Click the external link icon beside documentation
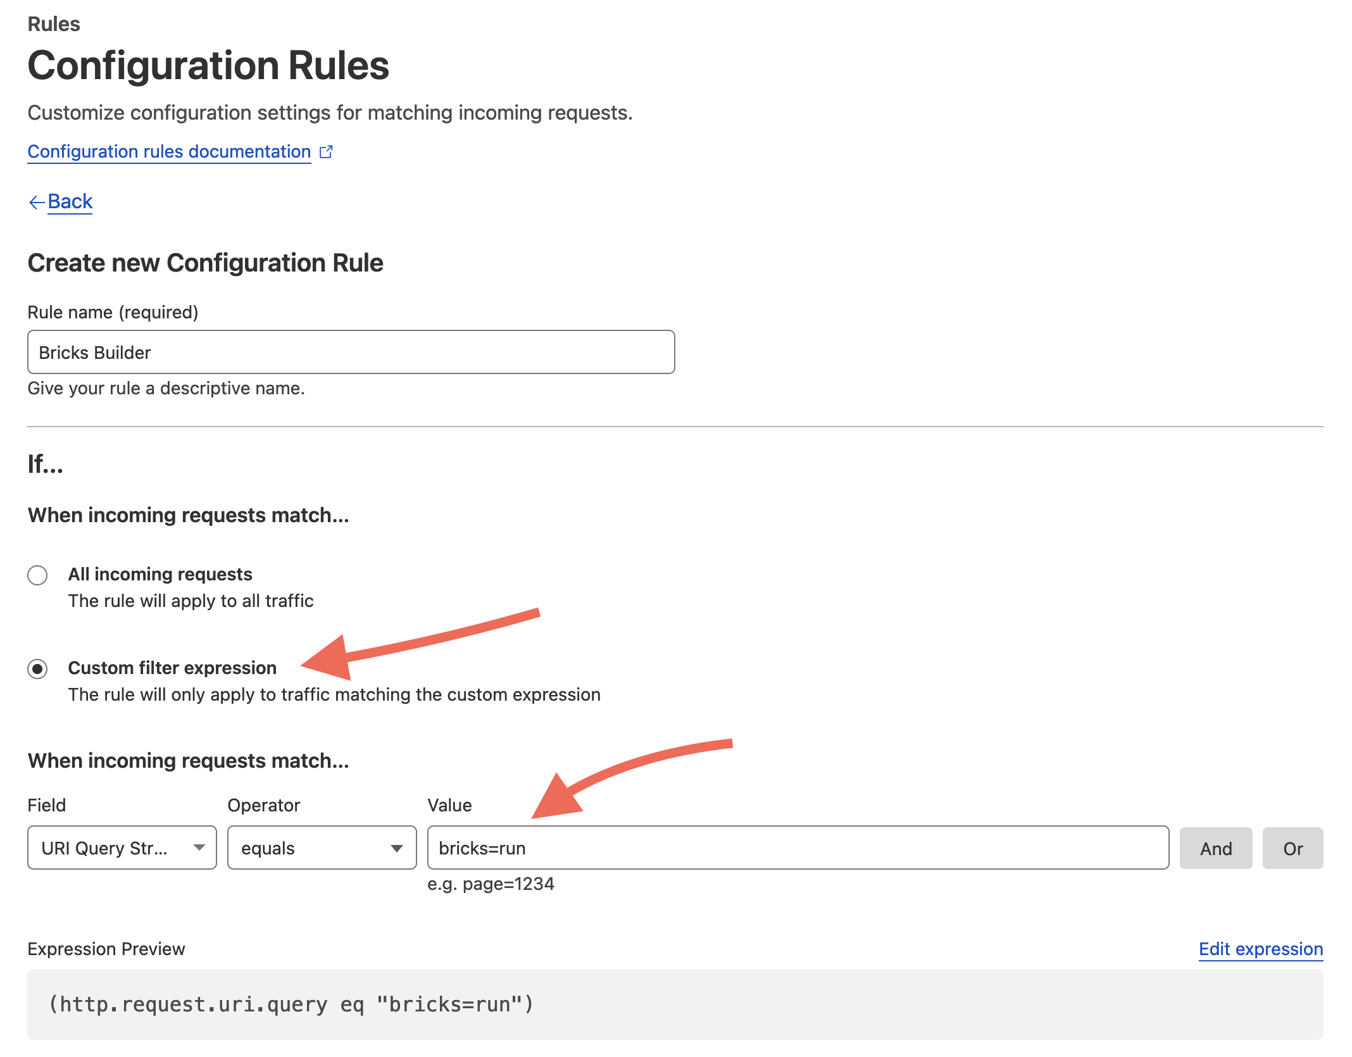Viewport: 1352px width, 1057px height. [326, 152]
